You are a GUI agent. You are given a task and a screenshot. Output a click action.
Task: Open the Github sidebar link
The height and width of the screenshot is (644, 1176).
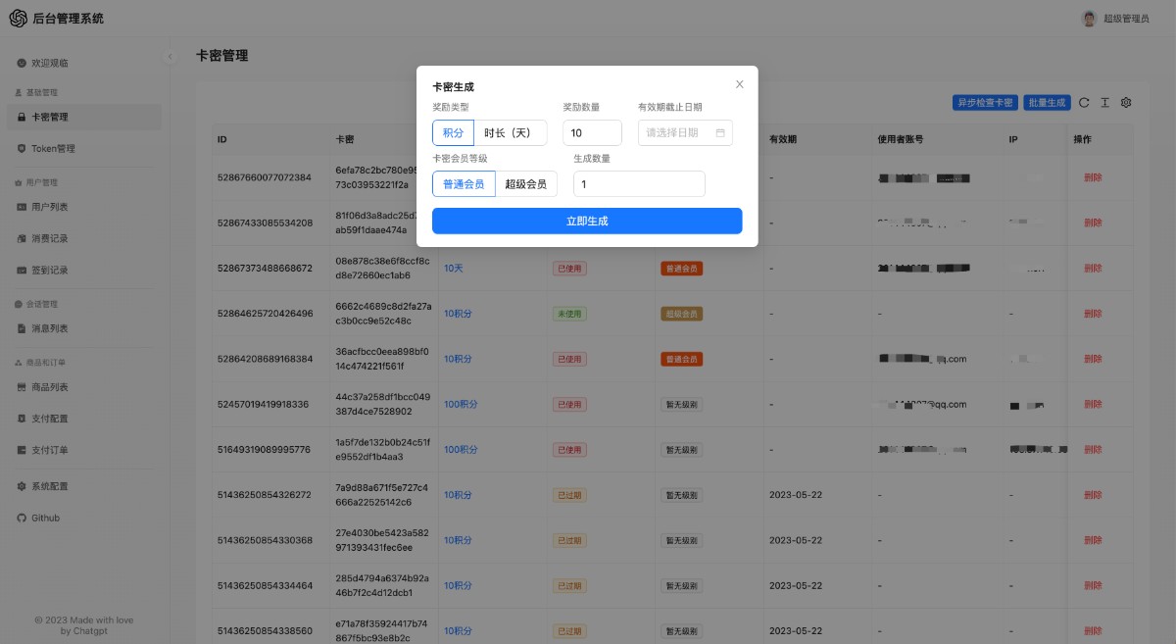45,518
